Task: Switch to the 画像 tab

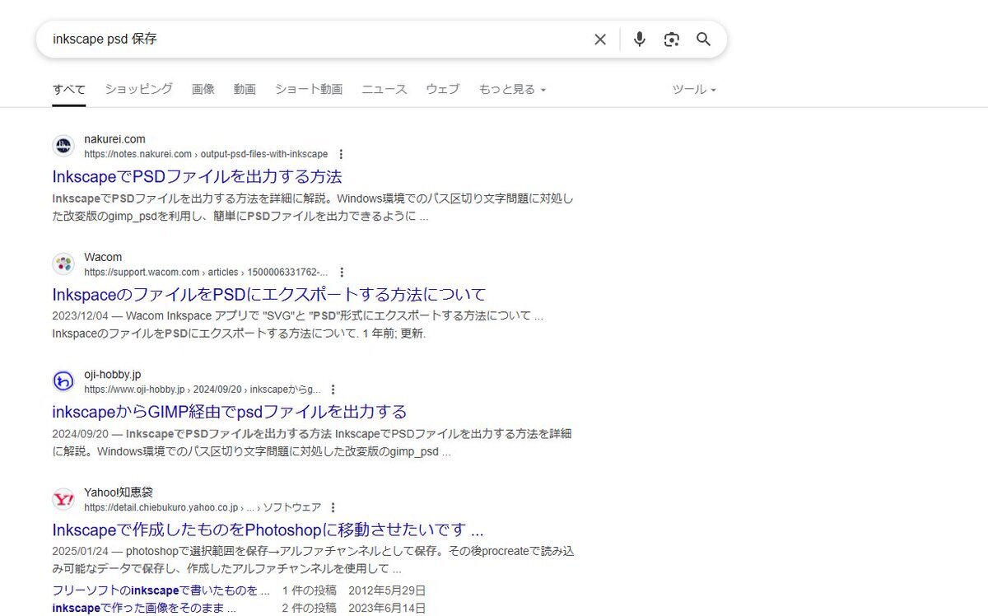Action: (x=203, y=89)
